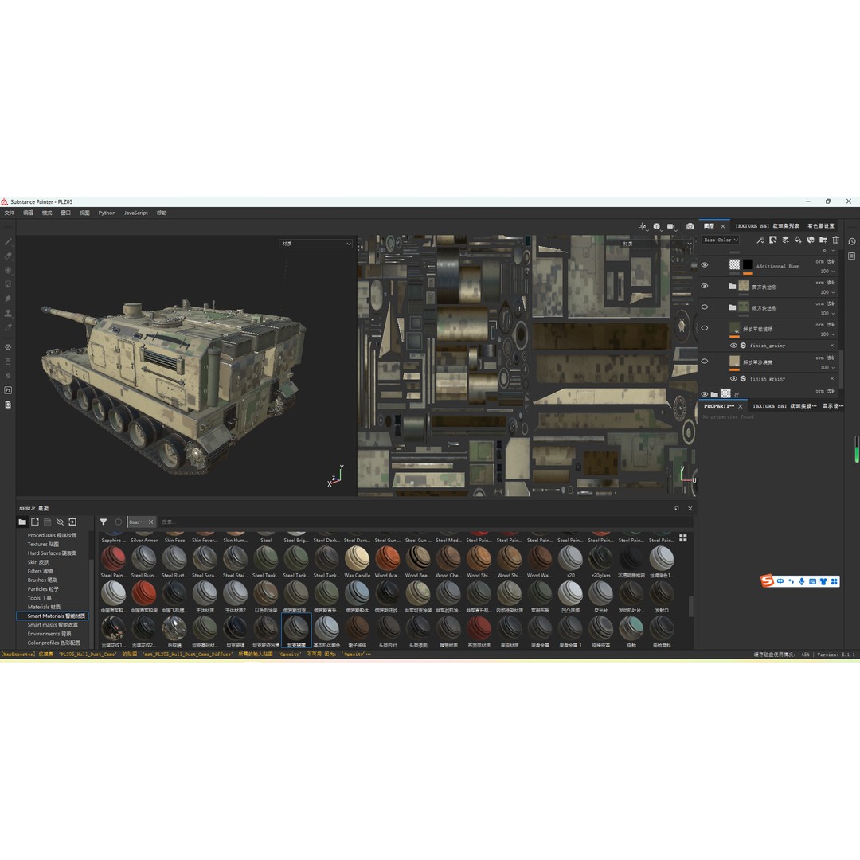860x860 pixels.
Task: Toggle finish_grainy effect eye under 解放军沙漠黄
Action: pyautogui.click(x=733, y=378)
